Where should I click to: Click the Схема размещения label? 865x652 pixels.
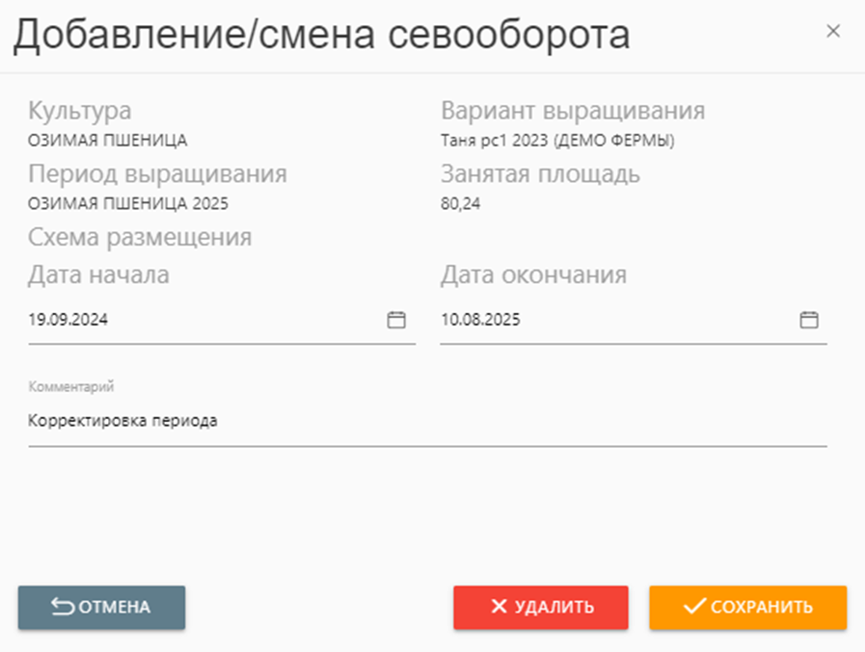point(140,237)
